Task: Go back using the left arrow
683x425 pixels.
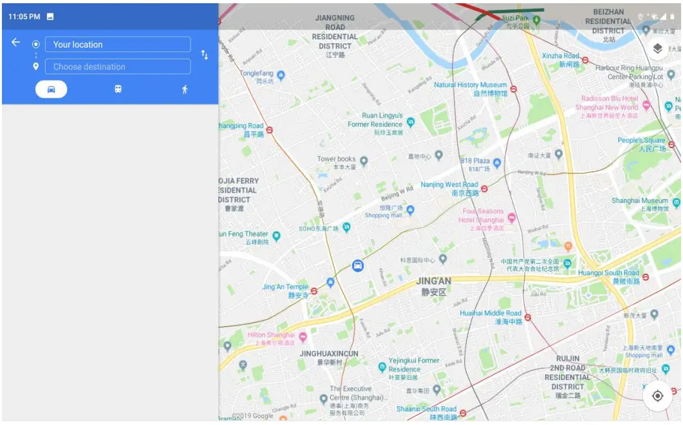Action: click(x=15, y=42)
